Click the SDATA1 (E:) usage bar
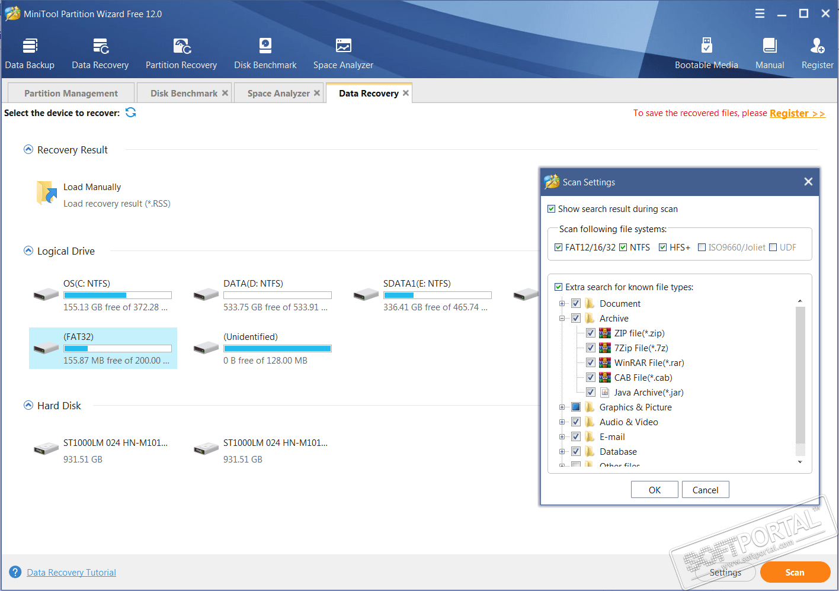The width and height of the screenshot is (839, 591). click(x=438, y=295)
